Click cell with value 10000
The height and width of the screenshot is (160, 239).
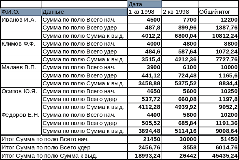click(x=218, y=68)
